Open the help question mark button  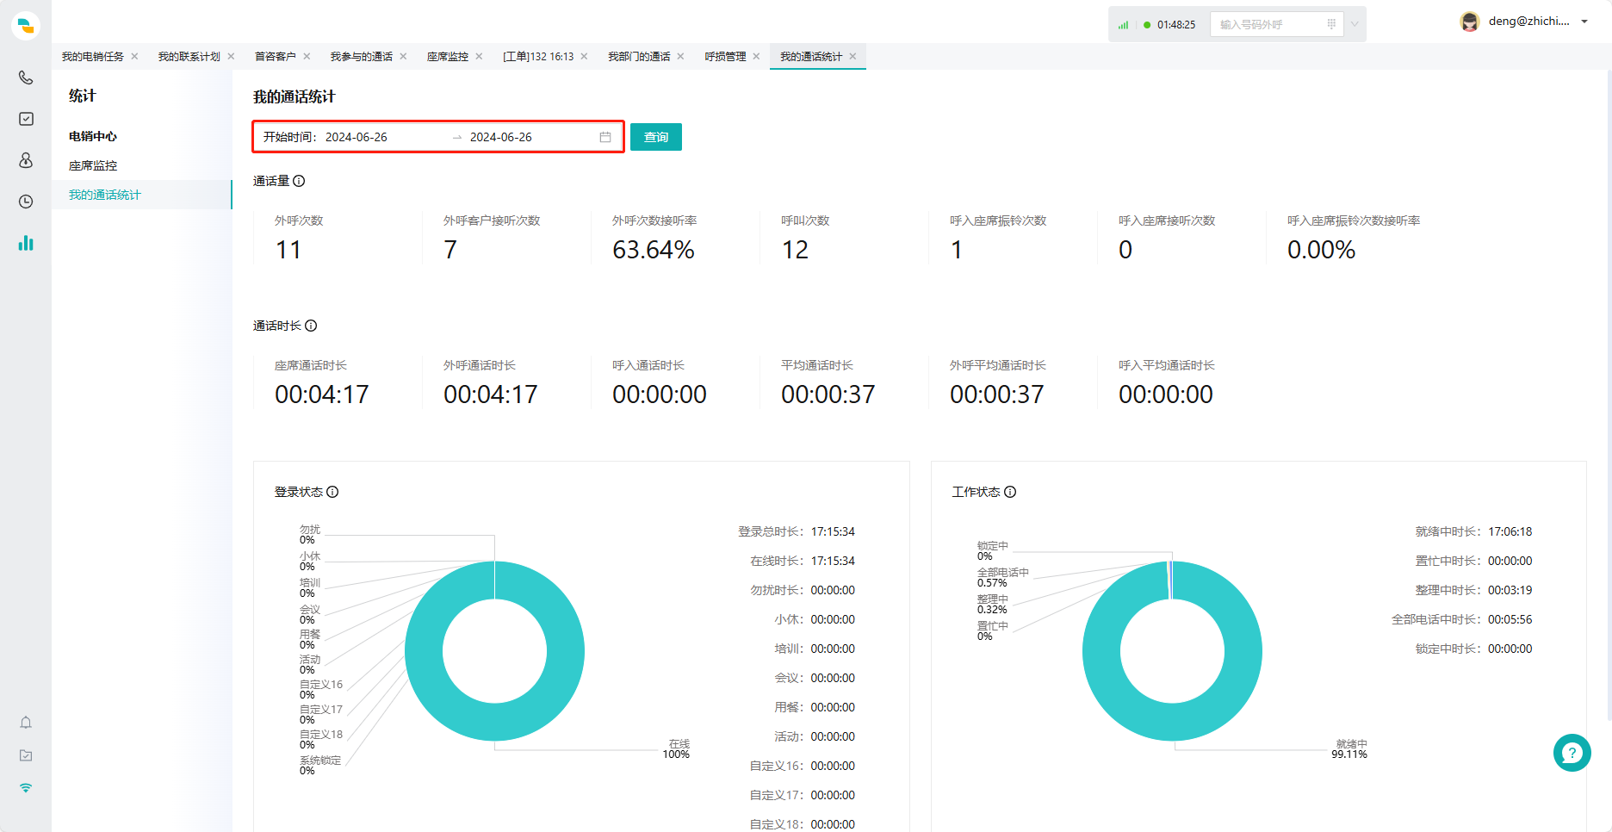pyautogui.click(x=1572, y=753)
